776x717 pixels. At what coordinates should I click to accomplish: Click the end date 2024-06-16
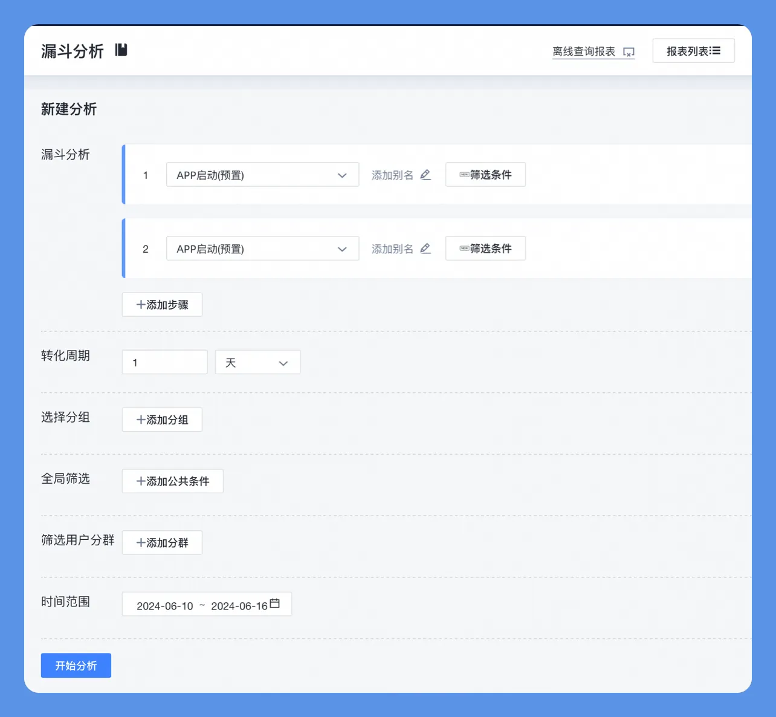(239, 606)
